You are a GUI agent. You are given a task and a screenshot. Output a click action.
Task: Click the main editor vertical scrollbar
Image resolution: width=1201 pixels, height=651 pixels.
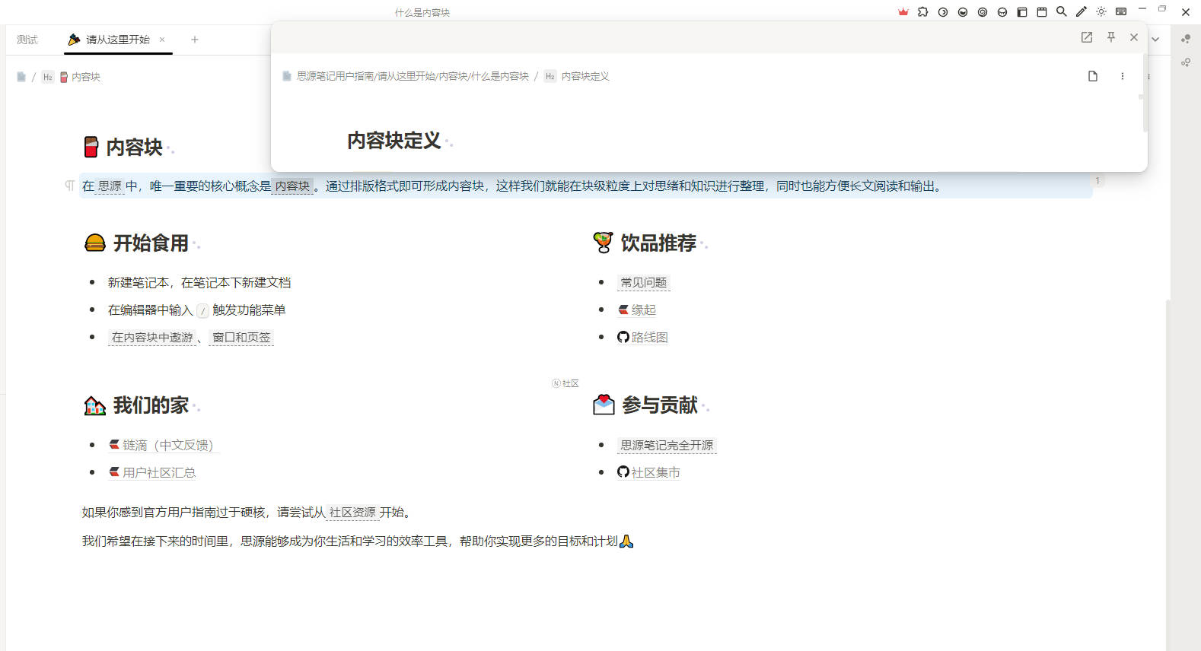click(1168, 475)
